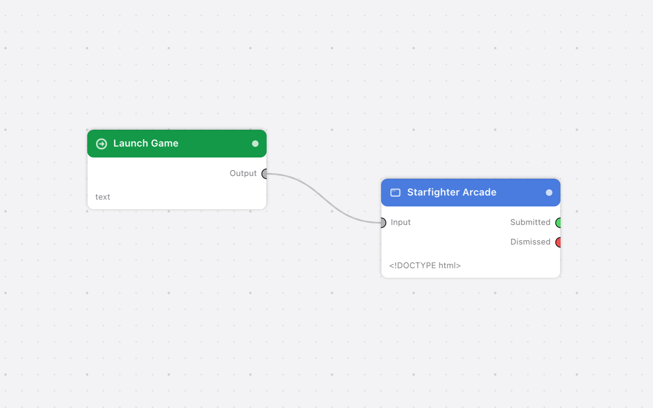The height and width of the screenshot is (408, 653).
Task: Click the Input port of Starfighter Arcade
Action: coord(383,223)
